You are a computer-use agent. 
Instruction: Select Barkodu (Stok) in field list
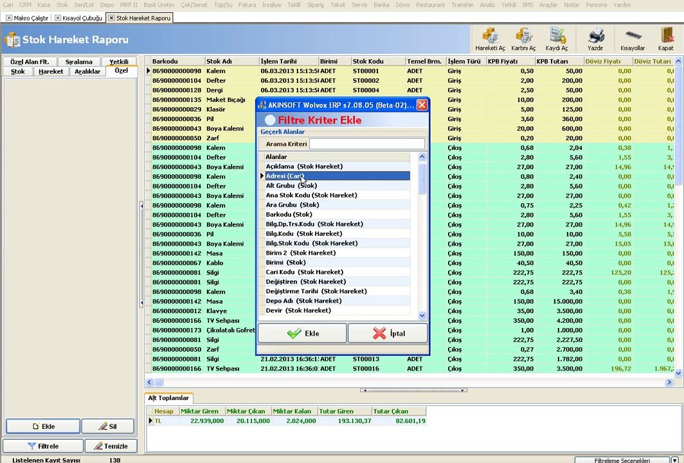[x=337, y=214]
